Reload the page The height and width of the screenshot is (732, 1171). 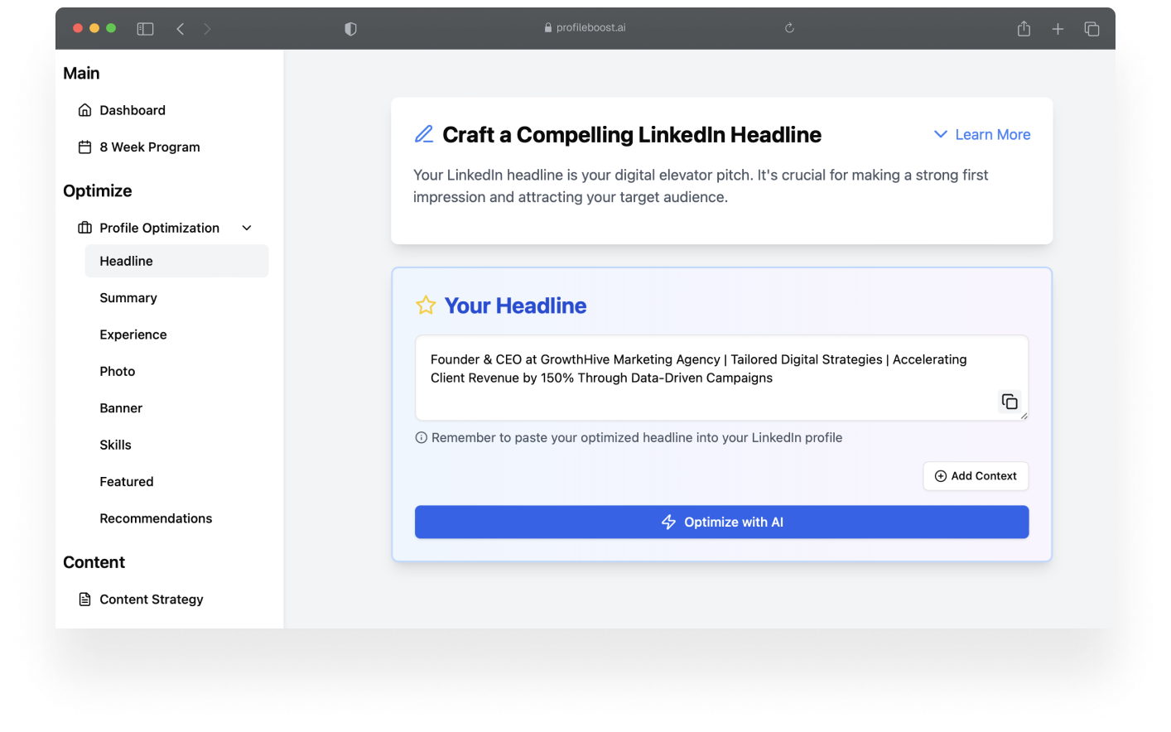[x=789, y=28]
